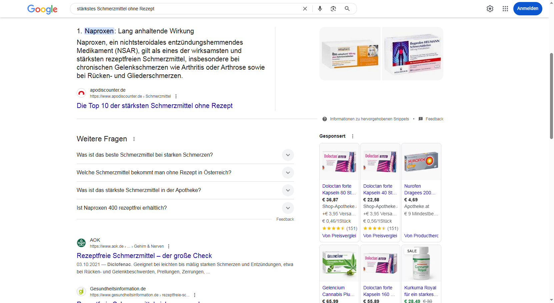Viewport: 554px width, 303px height.
Task: Open Nurofen Dragees 200 product link
Action: click(421, 189)
